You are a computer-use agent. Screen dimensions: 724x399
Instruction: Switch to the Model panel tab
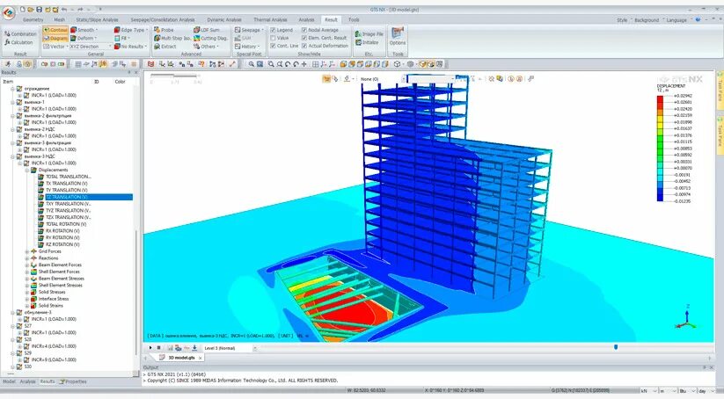[9, 381]
